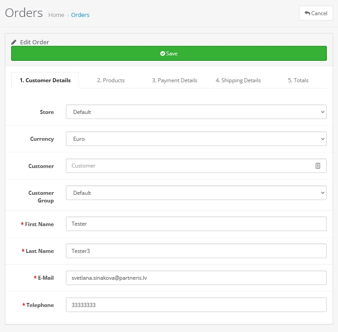Click the Orders page heading
338x332 pixels.
pos(24,13)
